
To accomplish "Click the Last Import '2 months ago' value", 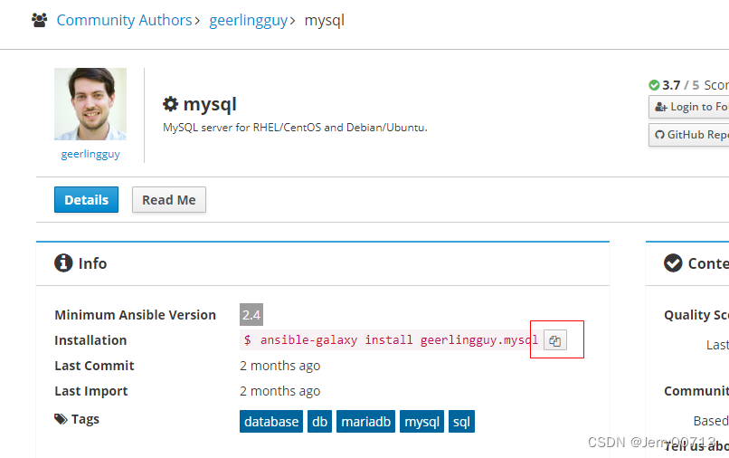I will (x=279, y=391).
